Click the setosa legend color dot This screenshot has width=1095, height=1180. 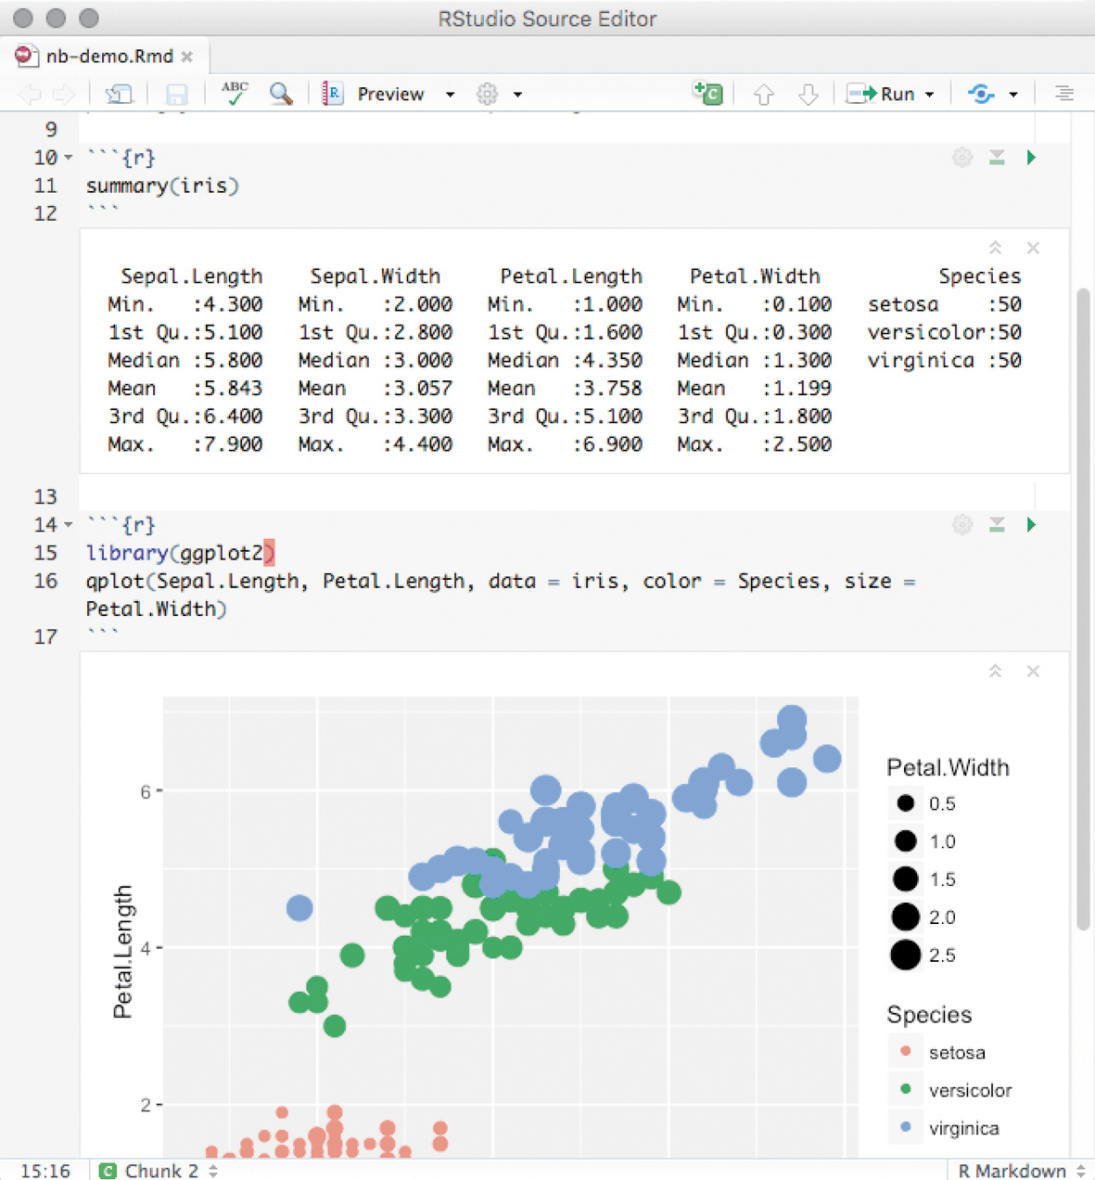(906, 1051)
